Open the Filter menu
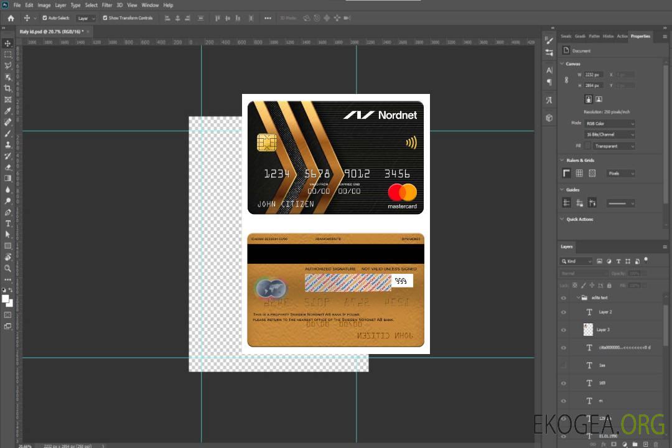The height and width of the screenshot is (448, 672). (107, 5)
